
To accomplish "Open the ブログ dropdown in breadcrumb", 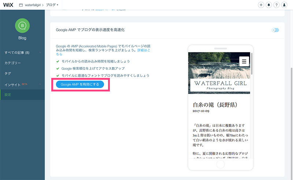I will [52, 5].
